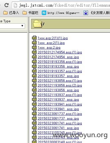110x143 pixels.
Task: Click JPG icon beside 1xxx_asp;2.jpg
Action: click(x=34, y=47)
